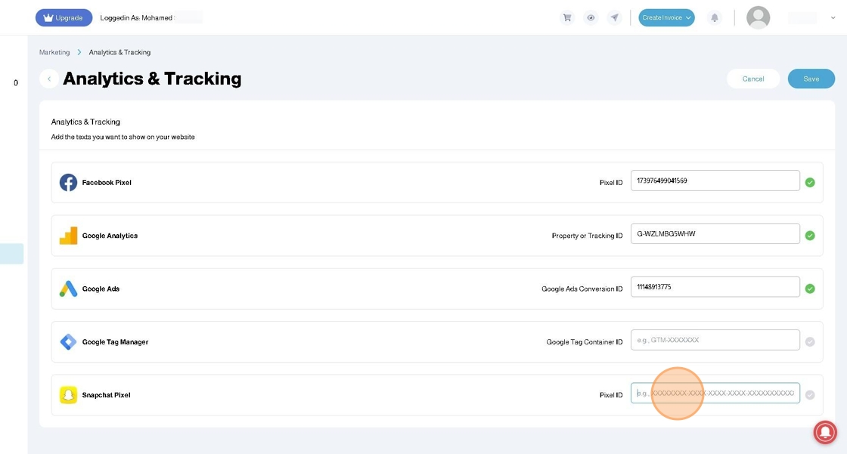Screen dimensions: 847x454
Task: Click the paper plane send icon
Action: coord(614,17)
